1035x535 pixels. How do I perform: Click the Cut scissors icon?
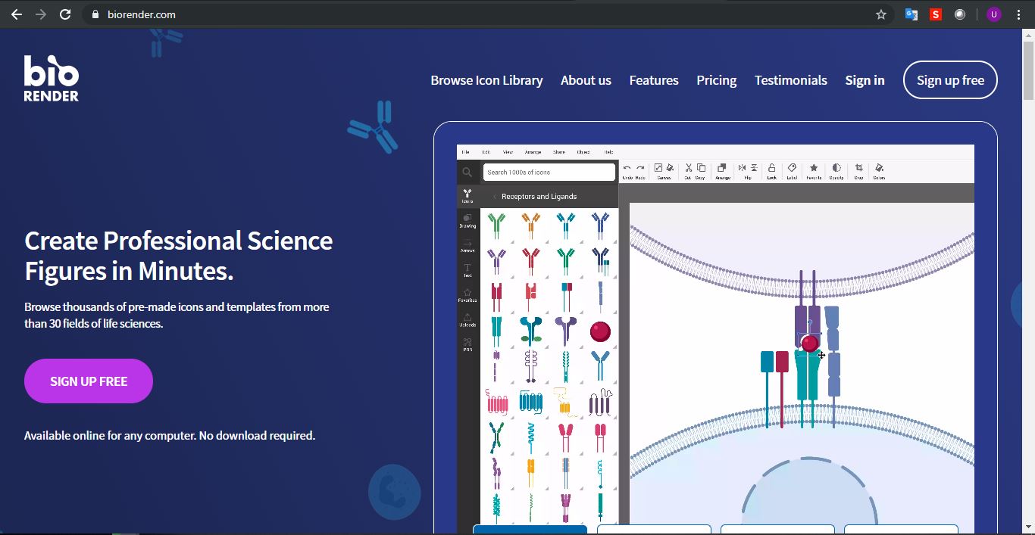click(x=689, y=168)
